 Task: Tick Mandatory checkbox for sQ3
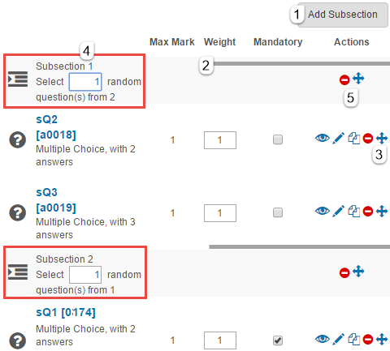[x=278, y=212]
